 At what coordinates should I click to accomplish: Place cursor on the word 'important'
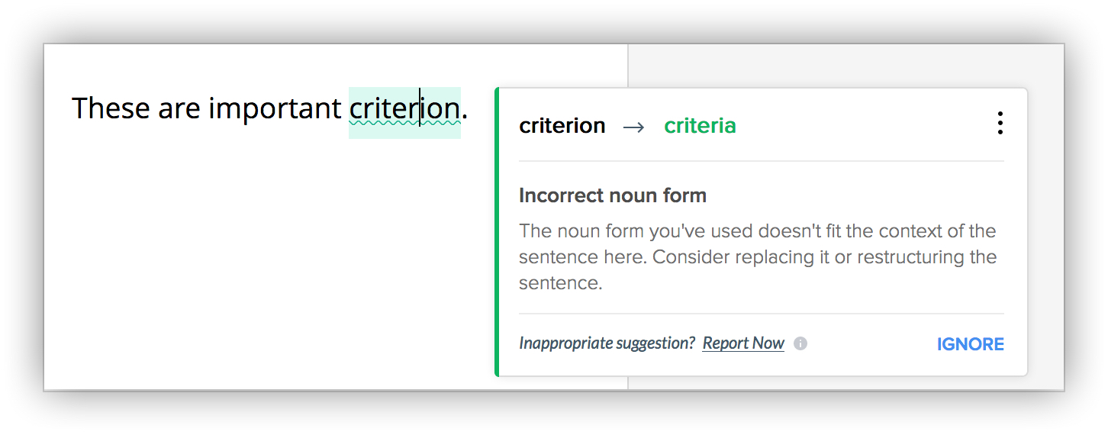(275, 108)
